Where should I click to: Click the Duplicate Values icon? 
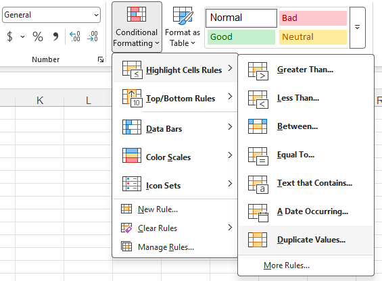(x=258, y=240)
